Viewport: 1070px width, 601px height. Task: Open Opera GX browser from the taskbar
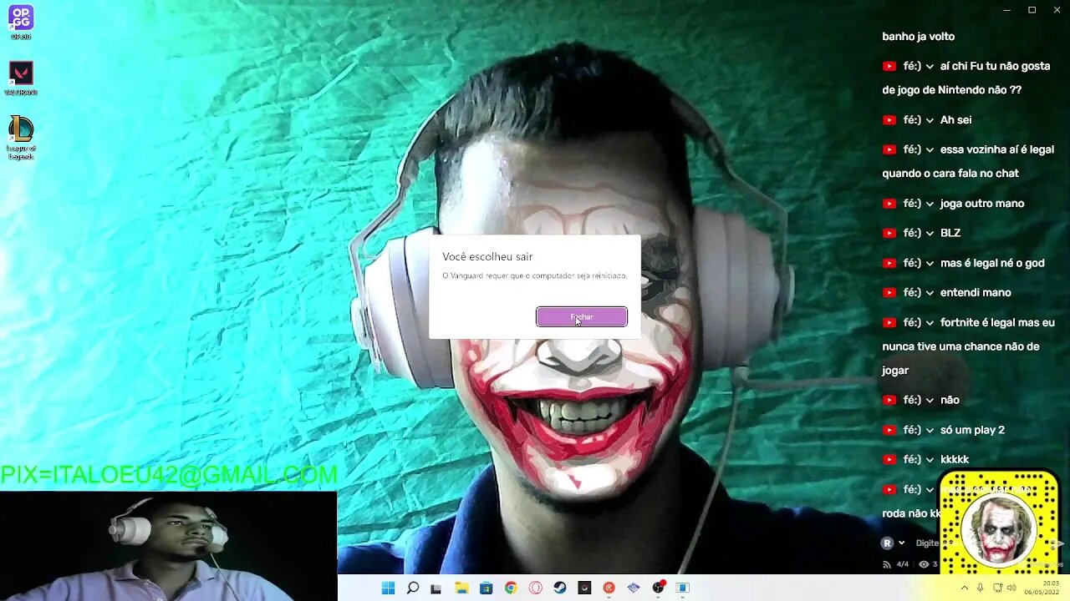click(535, 588)
